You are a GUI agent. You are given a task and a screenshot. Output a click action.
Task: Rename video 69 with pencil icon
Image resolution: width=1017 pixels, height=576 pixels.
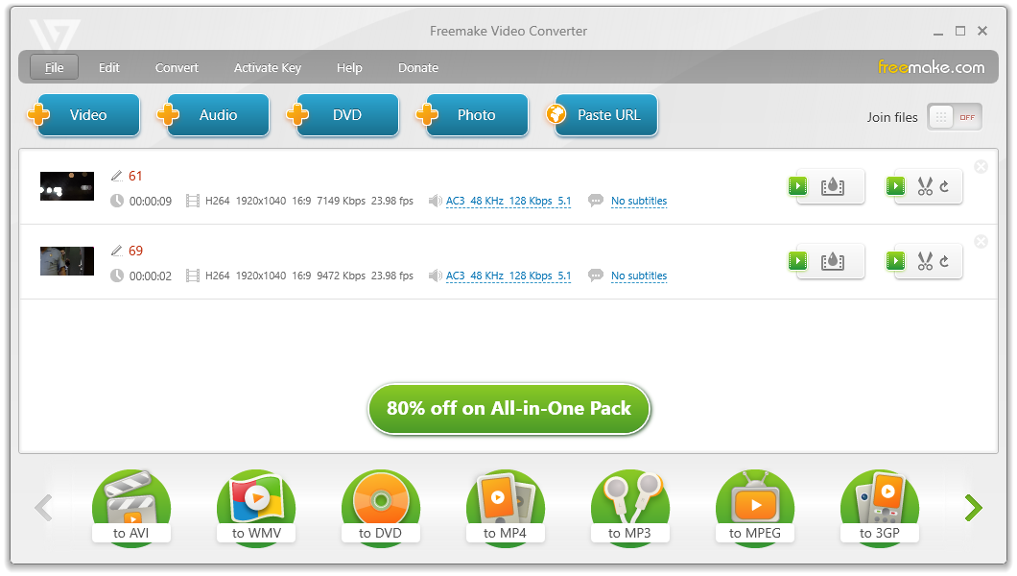[117, 251]
